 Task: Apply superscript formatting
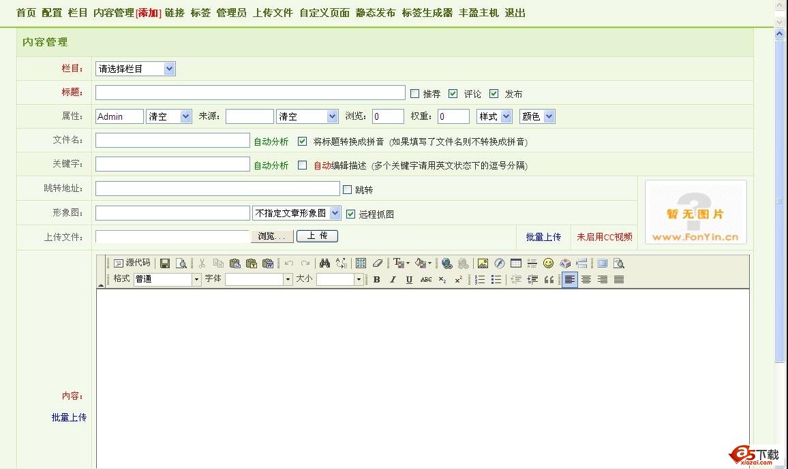click(458, 279)
